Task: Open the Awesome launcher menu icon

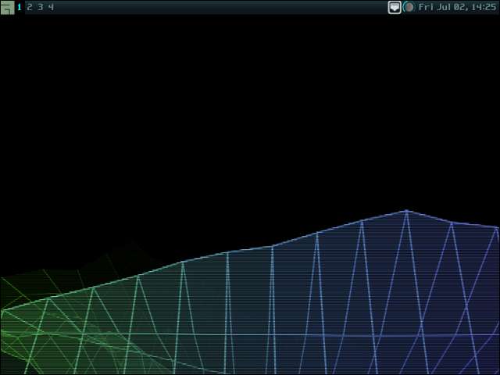Action: click(x=7, y=7)
